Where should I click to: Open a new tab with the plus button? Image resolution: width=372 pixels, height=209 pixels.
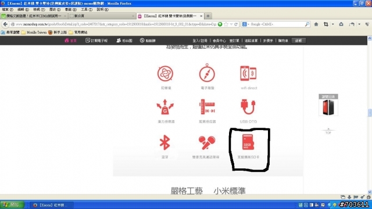pyautogui.click(x=208, y=16)
